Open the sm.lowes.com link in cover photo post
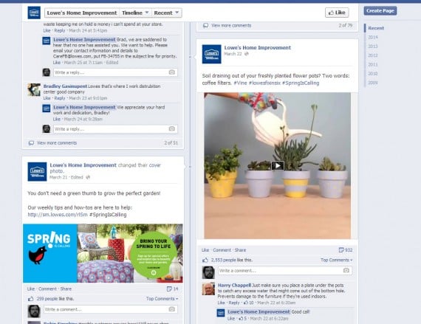Image resolution: width=421 pixels, height=324 pixels. (x=58, y=215)
